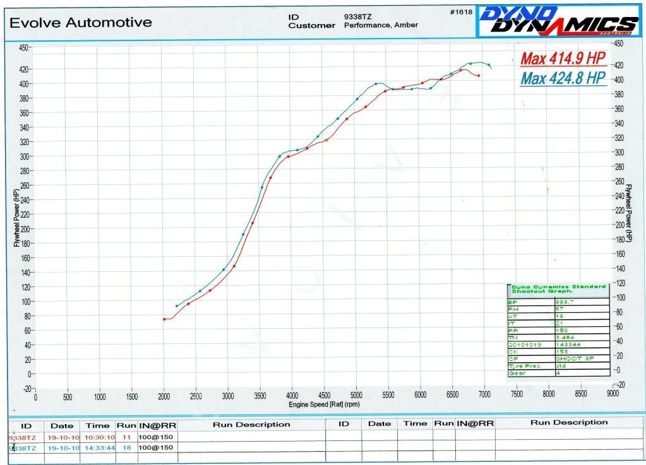Click the '9000' rpm axis label
Screen dimensions: 646x465
point(613,393)
